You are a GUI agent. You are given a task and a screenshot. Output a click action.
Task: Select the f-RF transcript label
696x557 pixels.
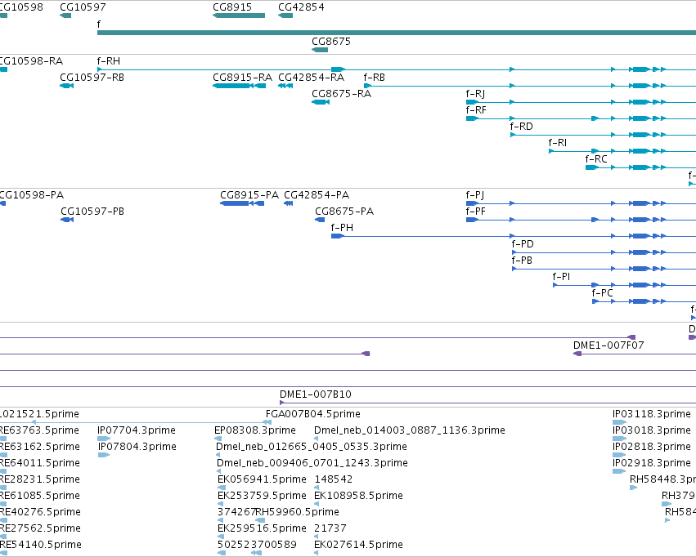click(476, 110)
